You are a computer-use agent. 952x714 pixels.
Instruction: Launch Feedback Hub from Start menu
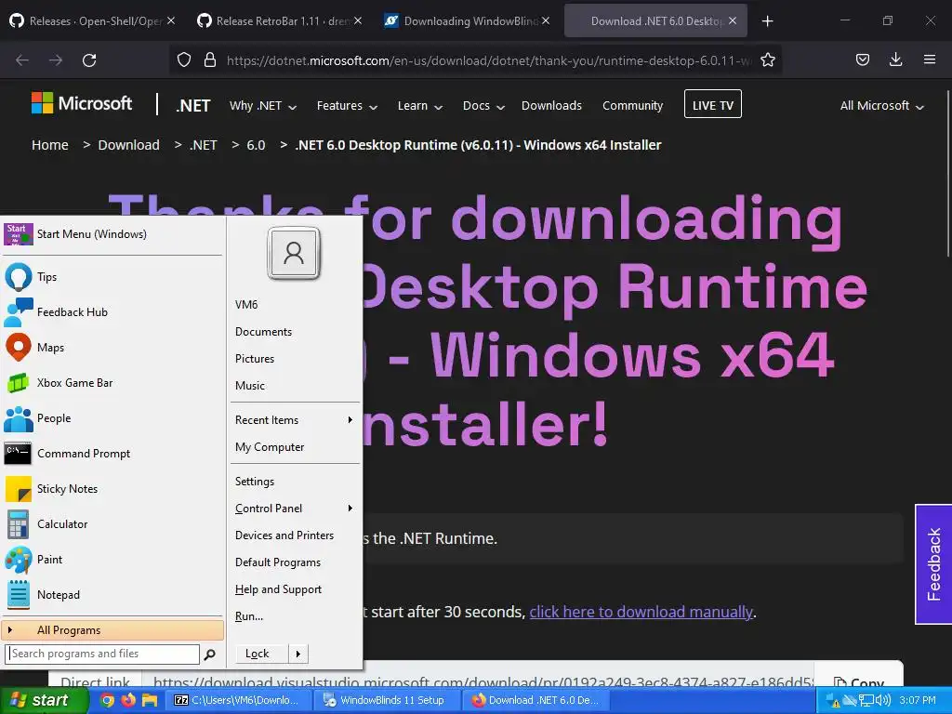click(112, 312)
